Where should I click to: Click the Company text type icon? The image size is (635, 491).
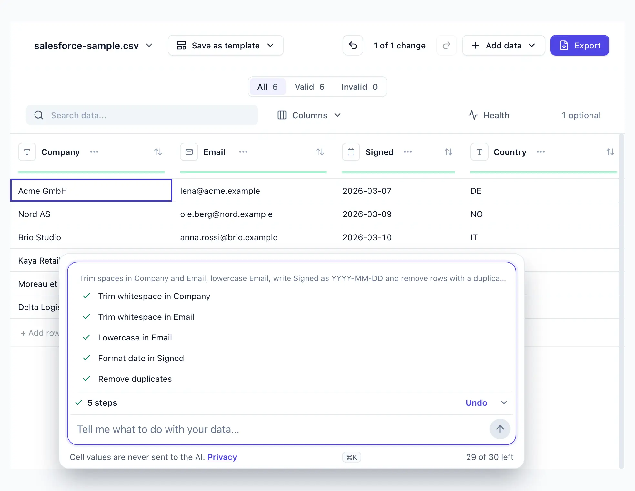27,152
